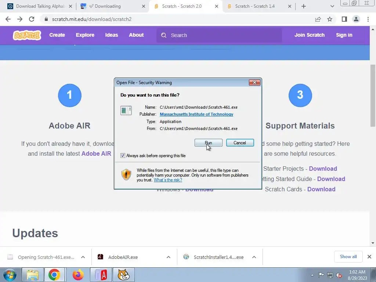This screenshot has width=376, height=282.
Task: Click What's the risk? link
Action: (x=168, y=180)
